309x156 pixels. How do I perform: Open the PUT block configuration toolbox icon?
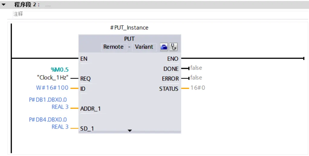(164, 47)
